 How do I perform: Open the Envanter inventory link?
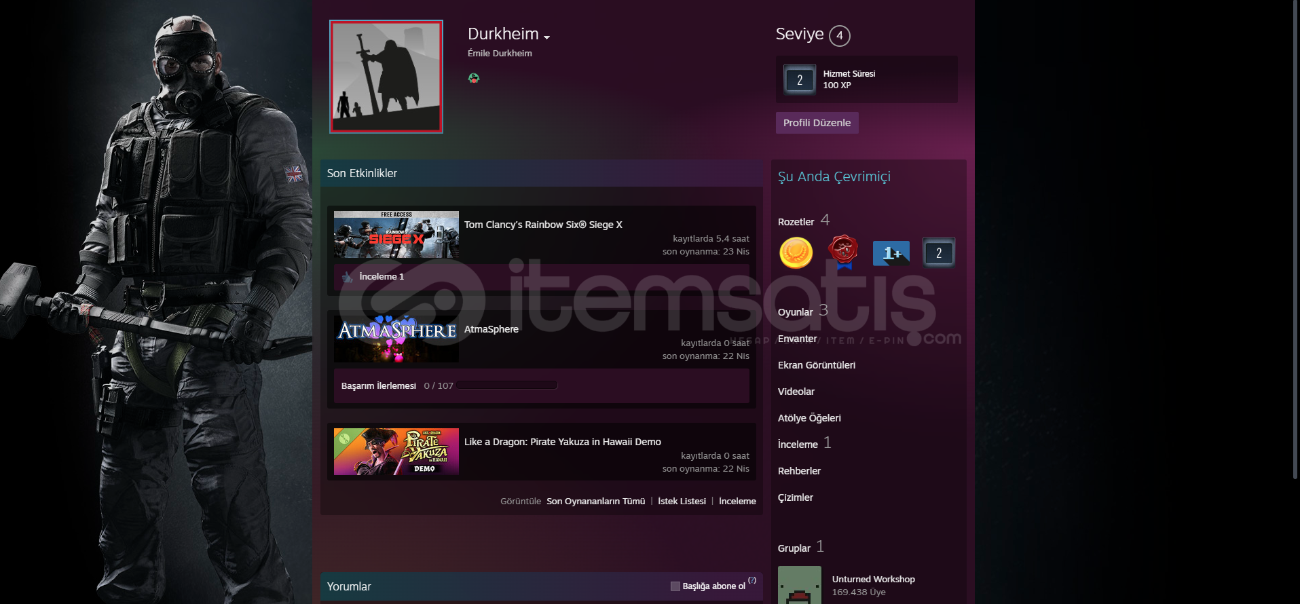point(797,339)
